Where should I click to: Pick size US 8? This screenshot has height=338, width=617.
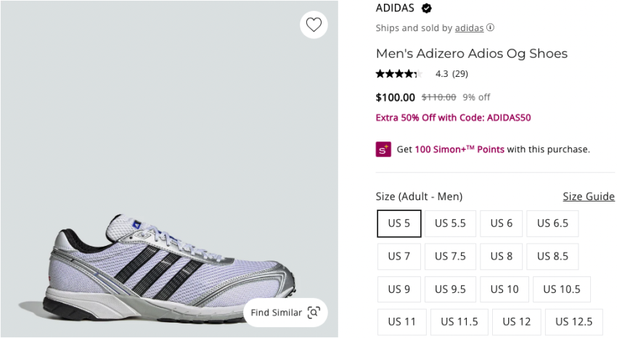point(501,256)
